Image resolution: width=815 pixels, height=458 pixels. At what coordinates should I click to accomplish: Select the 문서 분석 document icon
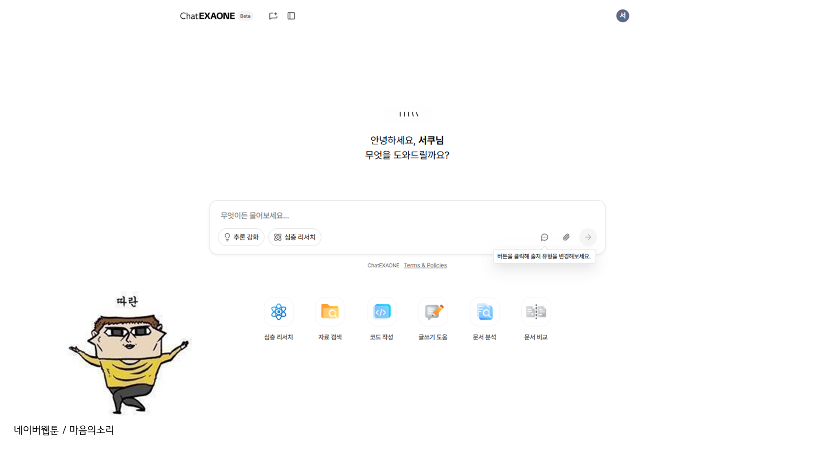[485, 312]
